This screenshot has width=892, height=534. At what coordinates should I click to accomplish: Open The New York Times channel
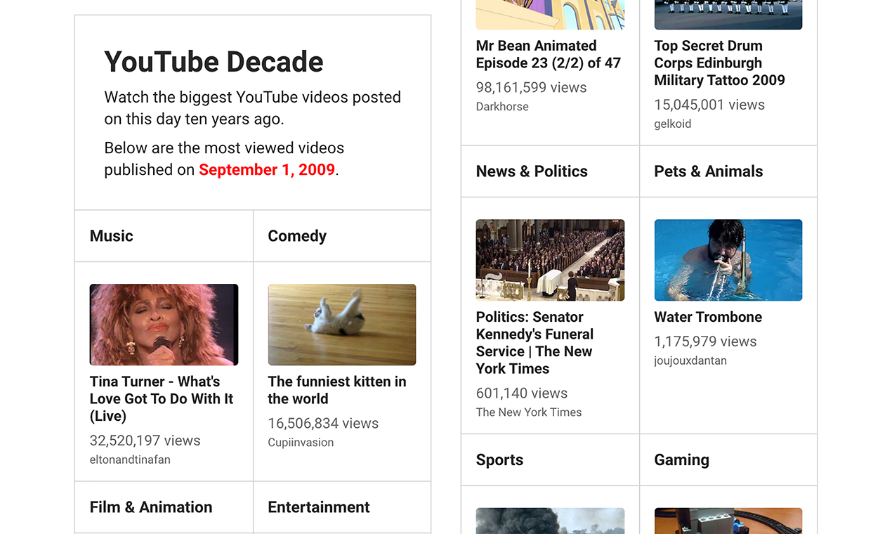(x=529, y=412)
